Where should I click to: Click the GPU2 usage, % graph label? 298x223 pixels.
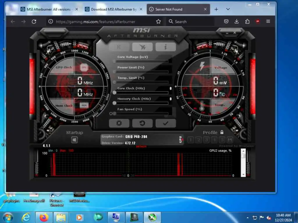coord(220,151)
